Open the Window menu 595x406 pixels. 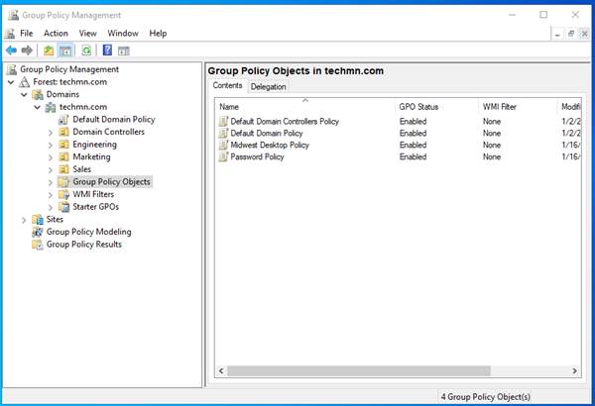tap(123, 34)
